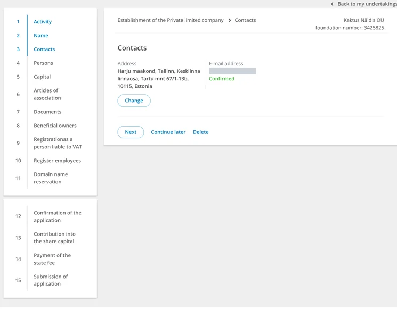The image size is (397, 309).
Task: Go to Submission of application step
Action: point(51,280)
